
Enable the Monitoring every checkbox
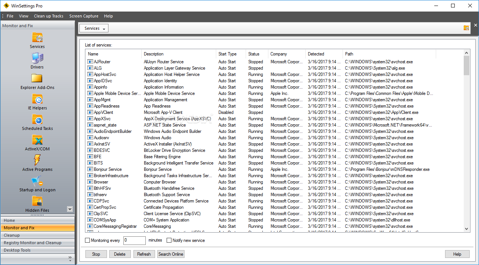(88, 240)
